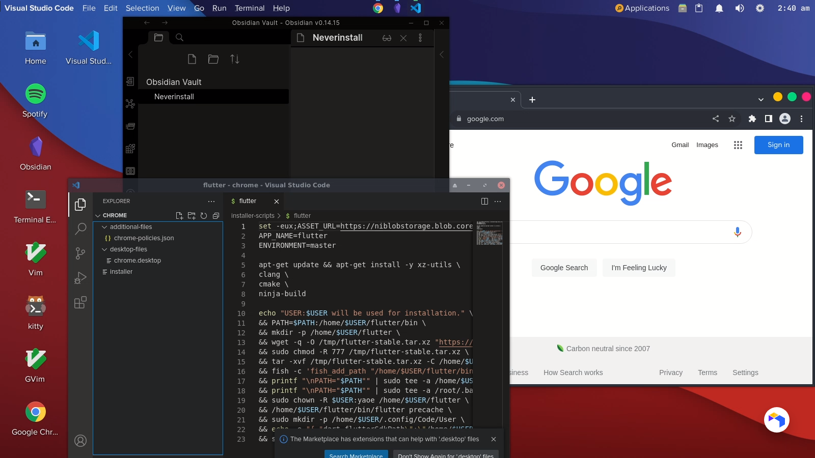Open the Accounts icon in VS Code activity bar
Image resolution: width=815 pixels, height=458 pixels.
[x=80, y=441]
